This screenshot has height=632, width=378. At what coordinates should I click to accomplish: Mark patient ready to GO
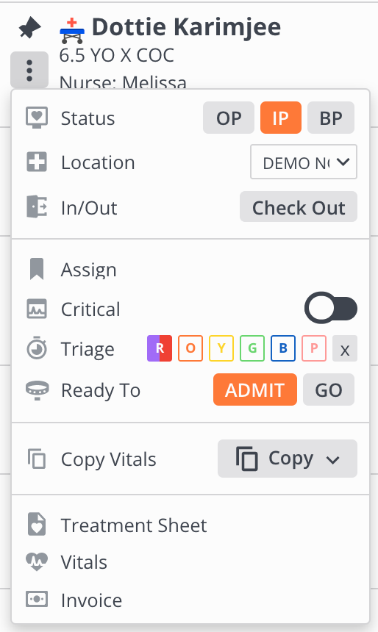click(329, 389)
